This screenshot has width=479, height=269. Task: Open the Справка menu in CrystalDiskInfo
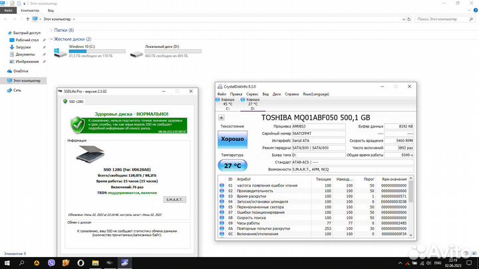[292, 94]
